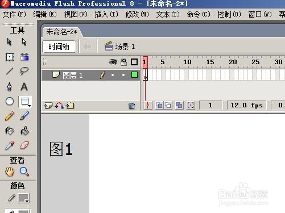Open 窗口(W) menu

point(260,14)
